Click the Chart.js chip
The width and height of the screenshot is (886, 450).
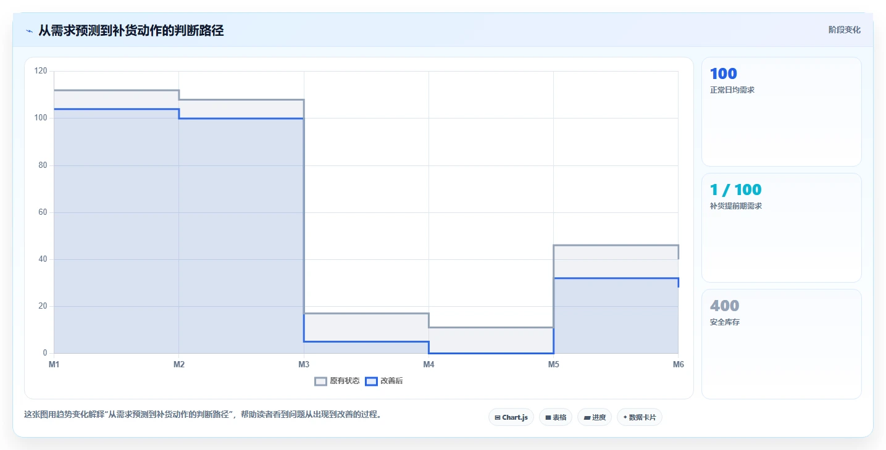511,417
